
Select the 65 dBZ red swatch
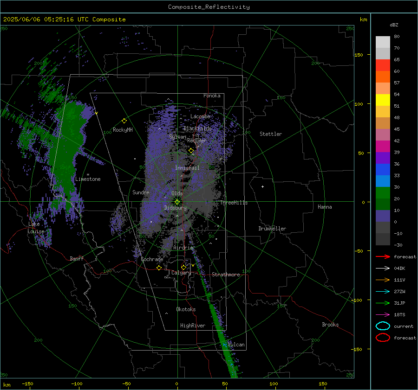point(383,65)
